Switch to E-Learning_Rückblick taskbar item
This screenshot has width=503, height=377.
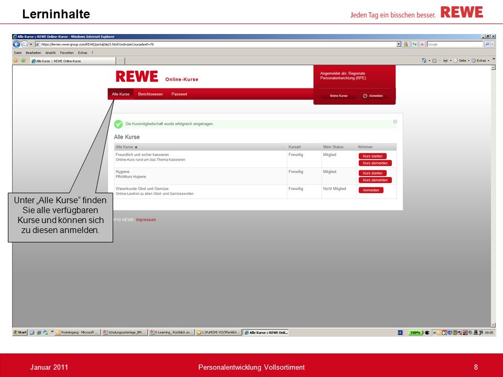[171, 332]
